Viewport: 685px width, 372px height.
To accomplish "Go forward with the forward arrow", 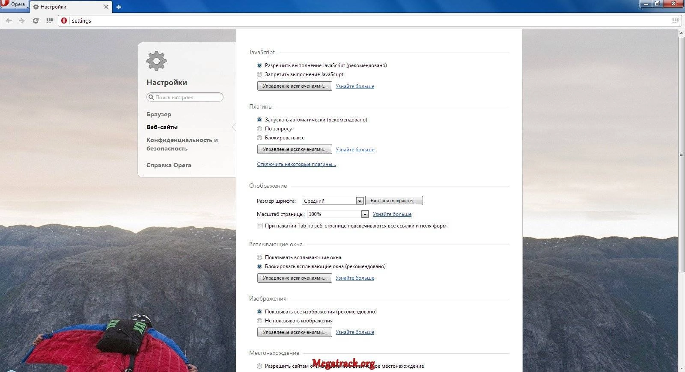I will click(x=22, y=21).
